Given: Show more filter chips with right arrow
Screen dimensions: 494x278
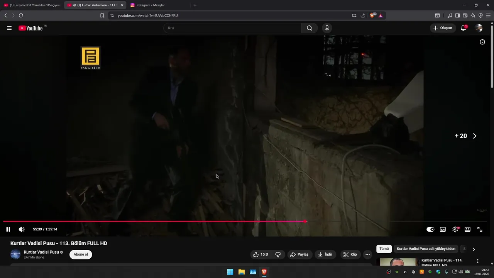Looking at the screenshot, I should pos(474,249).
